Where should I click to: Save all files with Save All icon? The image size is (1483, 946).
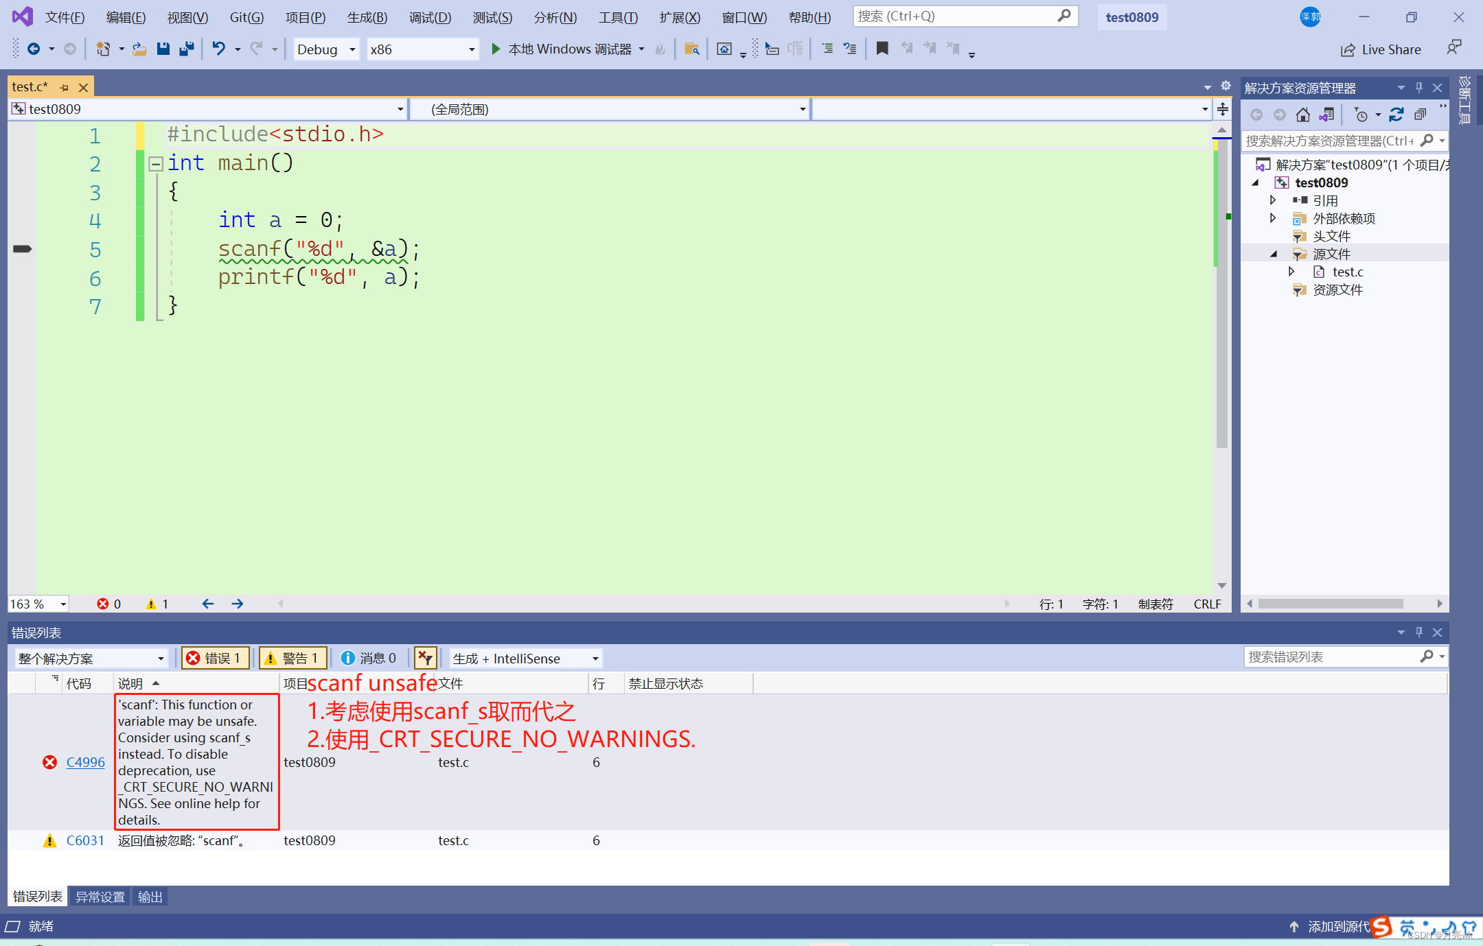tap(185, 49)
